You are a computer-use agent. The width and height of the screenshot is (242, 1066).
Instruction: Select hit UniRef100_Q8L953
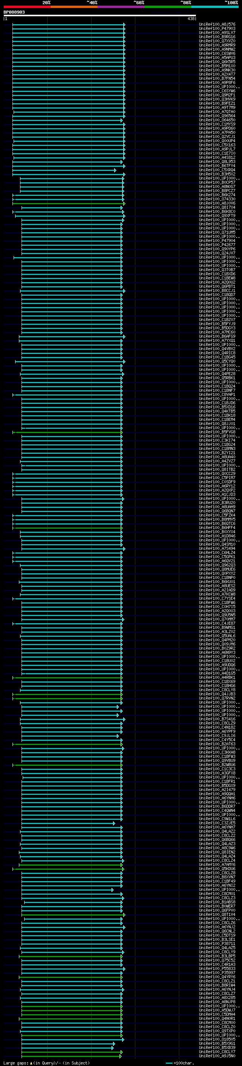(x=217, y=162)
